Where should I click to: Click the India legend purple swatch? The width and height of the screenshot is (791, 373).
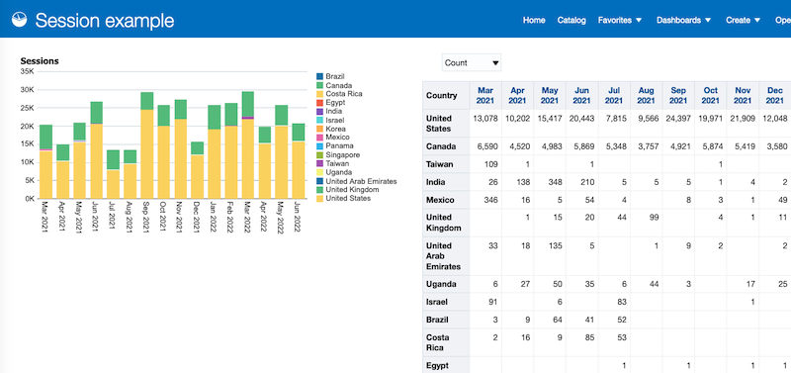tap(319, 111)
